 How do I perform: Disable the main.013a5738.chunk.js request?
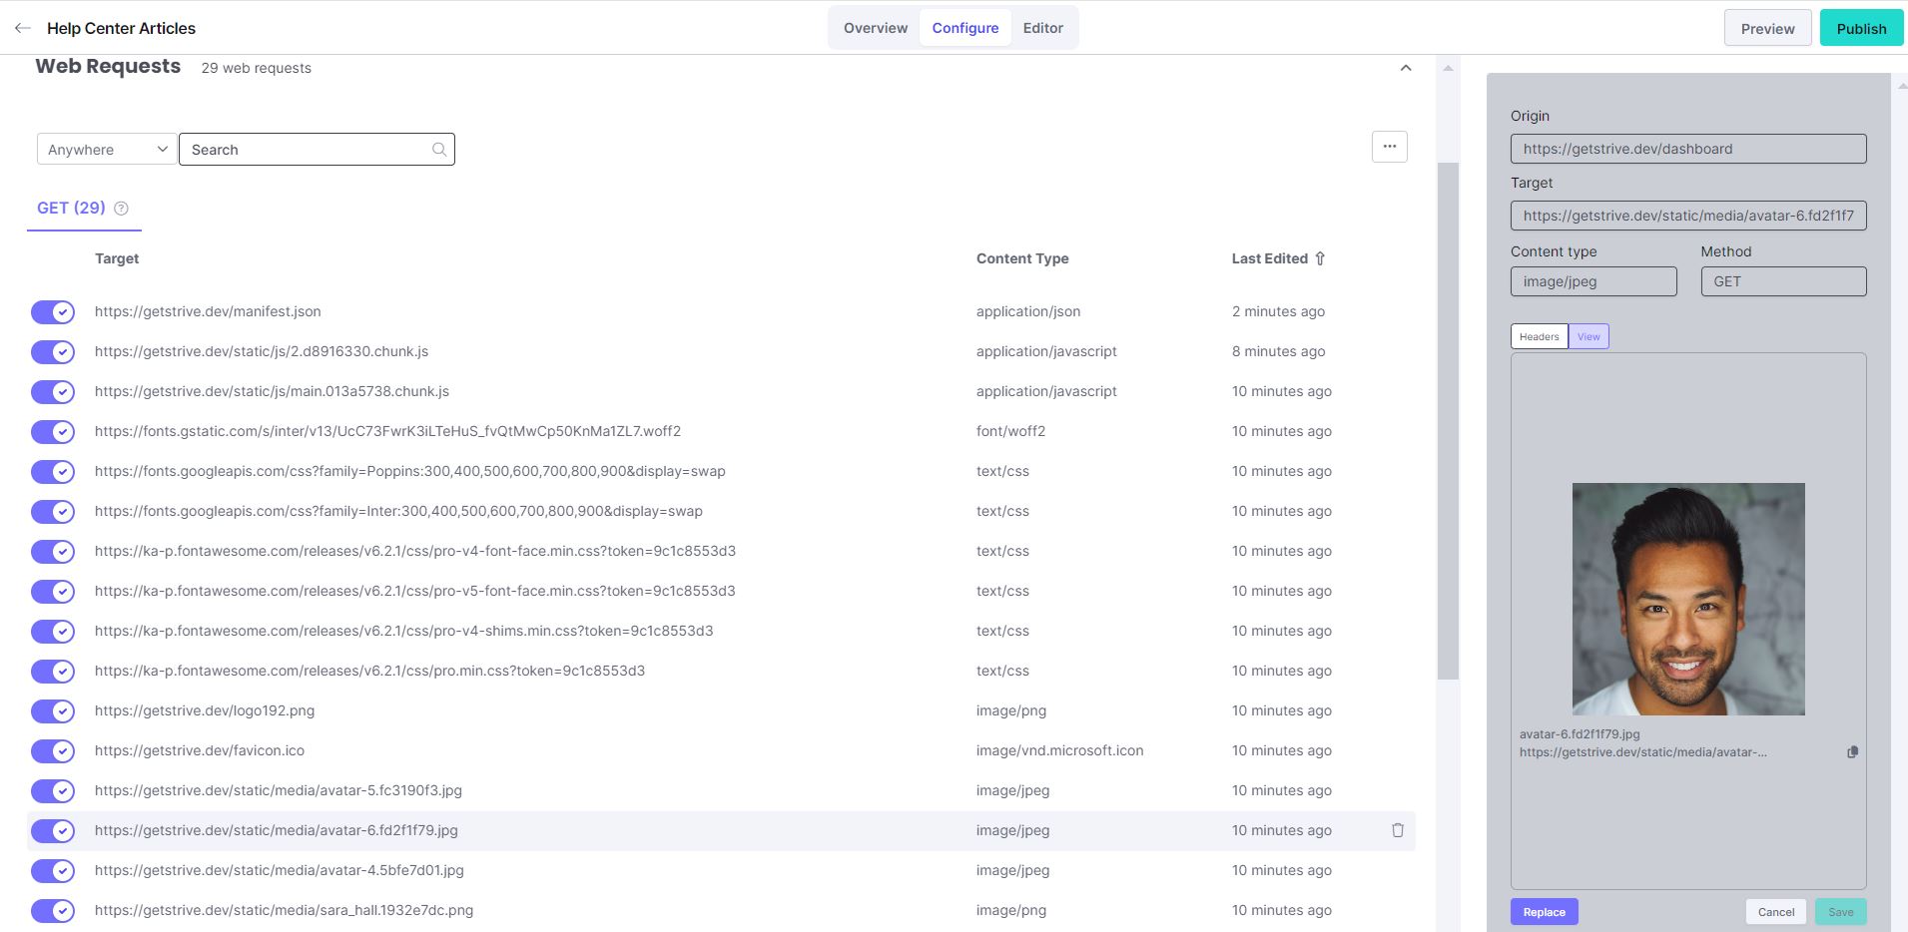[53, 392]
